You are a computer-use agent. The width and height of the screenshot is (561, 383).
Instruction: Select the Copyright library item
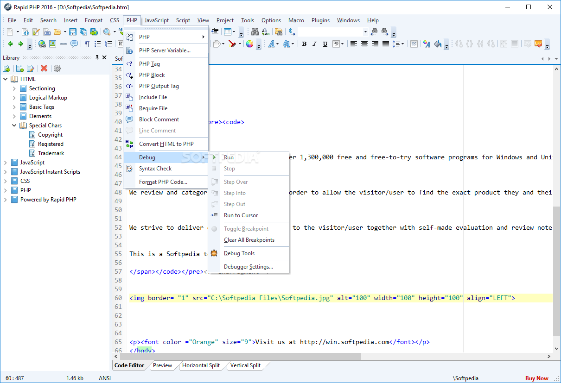[x=50, y=135]
